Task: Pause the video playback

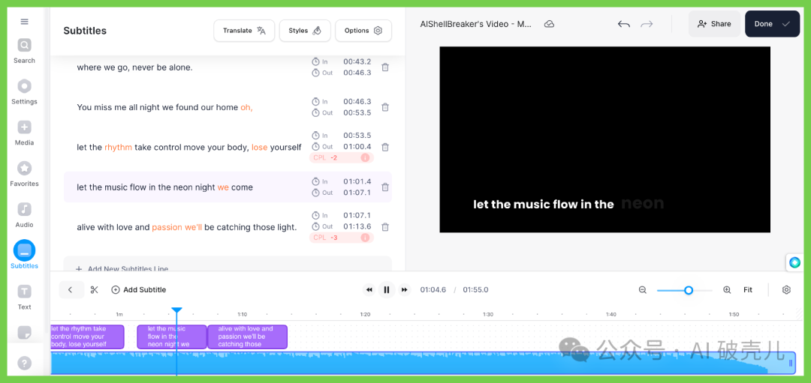Action: [387, 290]
